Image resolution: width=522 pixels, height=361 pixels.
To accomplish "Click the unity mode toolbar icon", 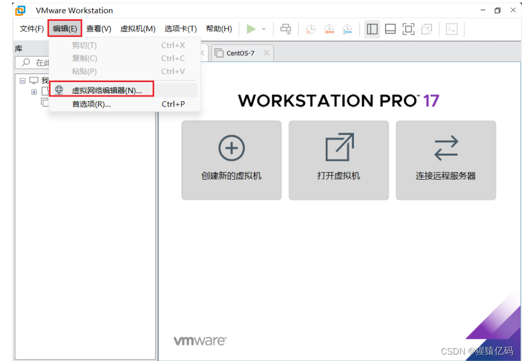I will 427,29.
